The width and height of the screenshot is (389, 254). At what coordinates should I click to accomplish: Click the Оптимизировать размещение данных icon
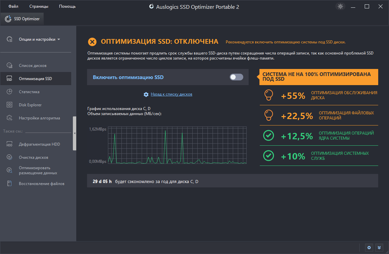tap(9, 171)
